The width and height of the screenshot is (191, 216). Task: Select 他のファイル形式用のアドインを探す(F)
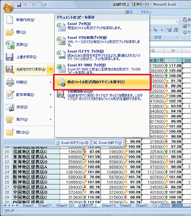pyautogui.click(x=102, y=82)
